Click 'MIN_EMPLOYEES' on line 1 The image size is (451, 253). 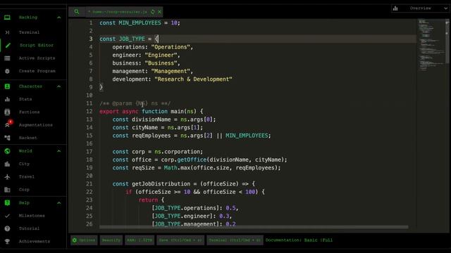coord(140,23)
